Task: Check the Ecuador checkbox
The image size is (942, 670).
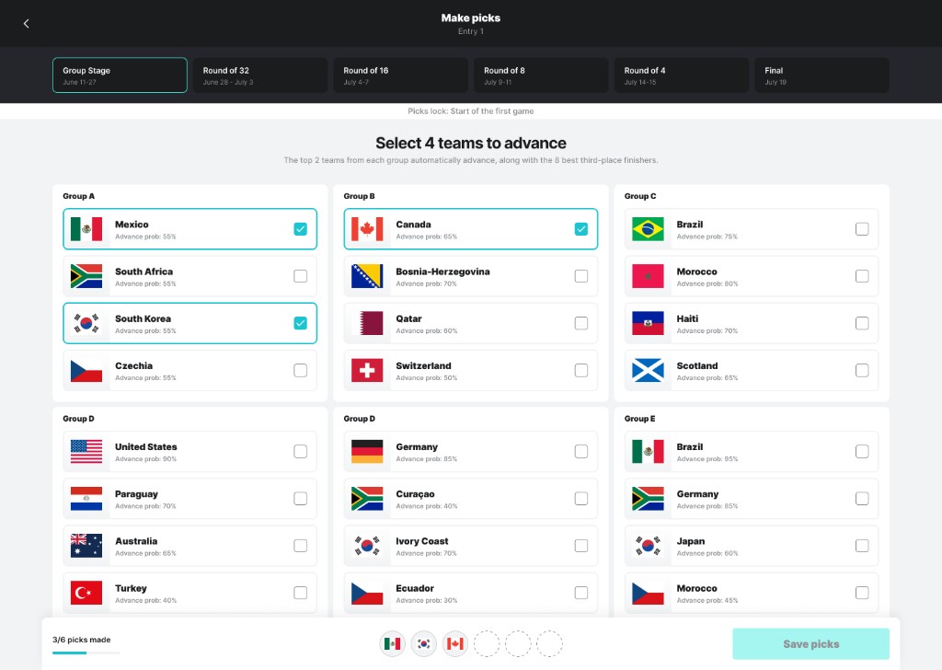Action: [581, 593]
